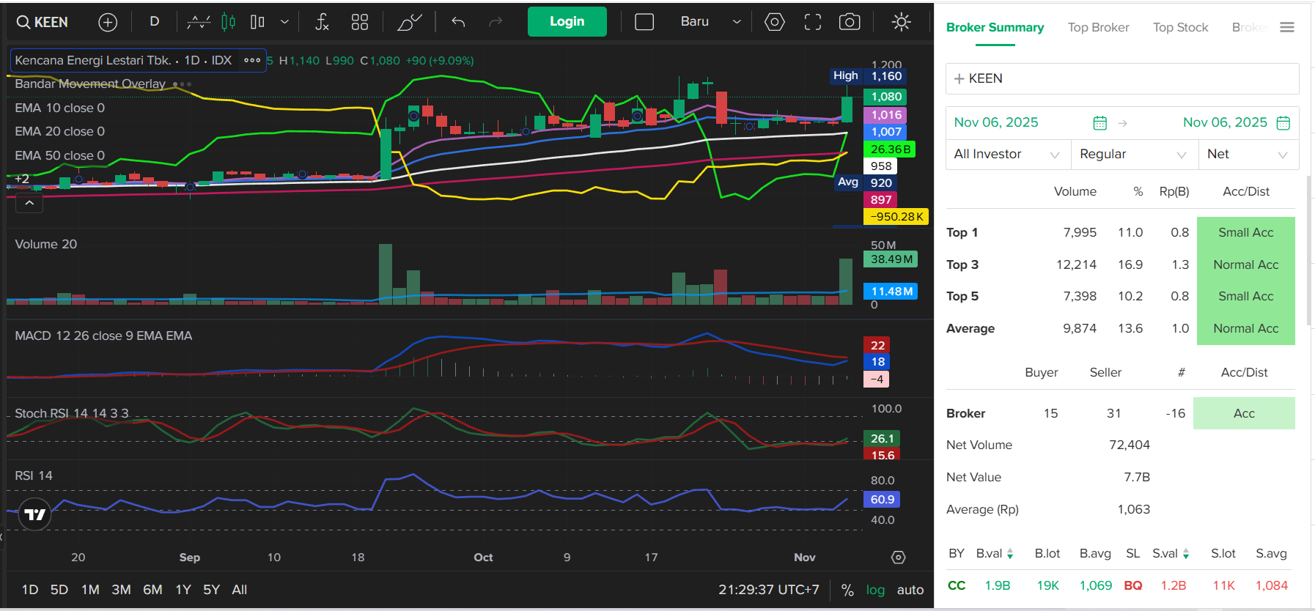Toggle the light/dark theme sun icon
Viewport: 1315px width, 611px height.
pyautogui.click(x=901, y=22)
